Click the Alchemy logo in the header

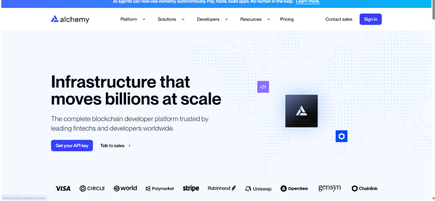(x=70, y=19)
